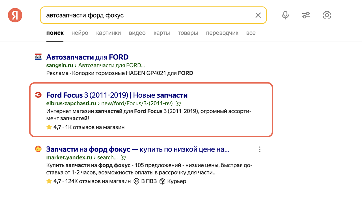Open Ford Focus 3 Новые запчасти result

[x=117, y=95]
